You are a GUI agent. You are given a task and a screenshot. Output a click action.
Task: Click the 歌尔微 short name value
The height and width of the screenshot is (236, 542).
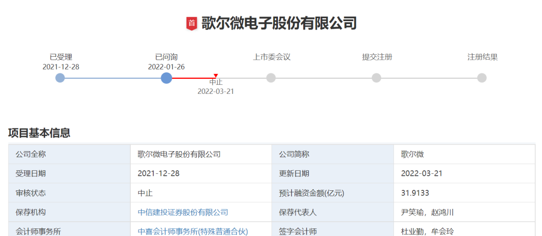tap(413, 154)
